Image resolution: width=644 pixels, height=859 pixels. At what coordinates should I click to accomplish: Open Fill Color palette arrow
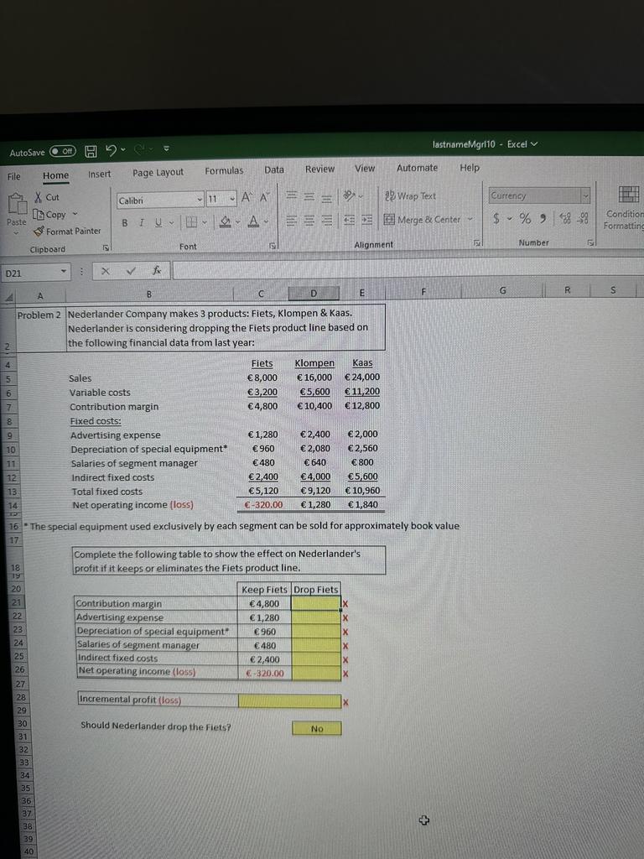pos(237,221)
